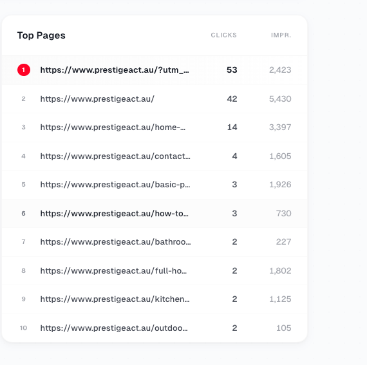Click rank number 2
Image resolution: width=367 pixels, height=365 pixels.
click(23, 98)
